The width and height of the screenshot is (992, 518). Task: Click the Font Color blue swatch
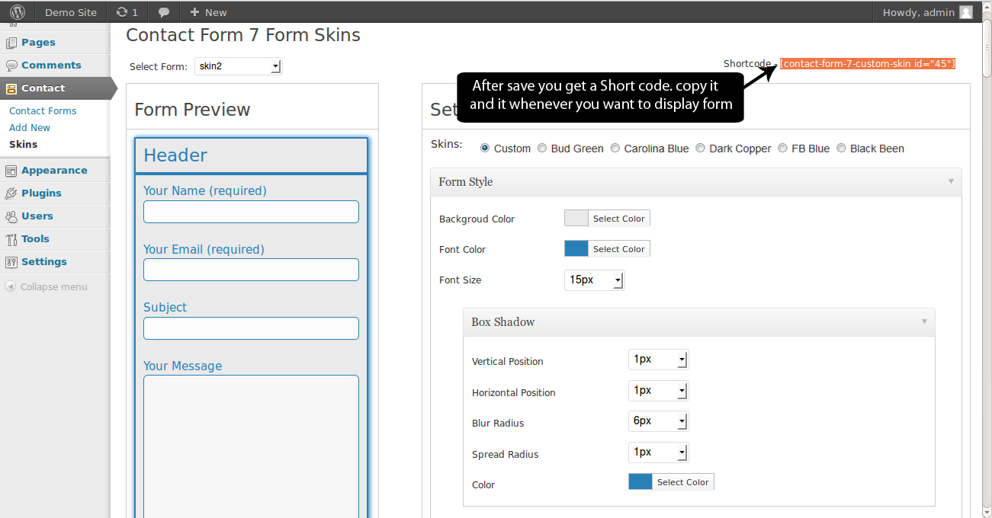(x=576, y=249)
